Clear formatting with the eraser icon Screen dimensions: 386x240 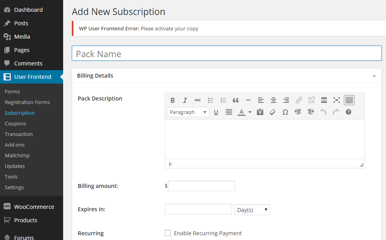[272, 112]
